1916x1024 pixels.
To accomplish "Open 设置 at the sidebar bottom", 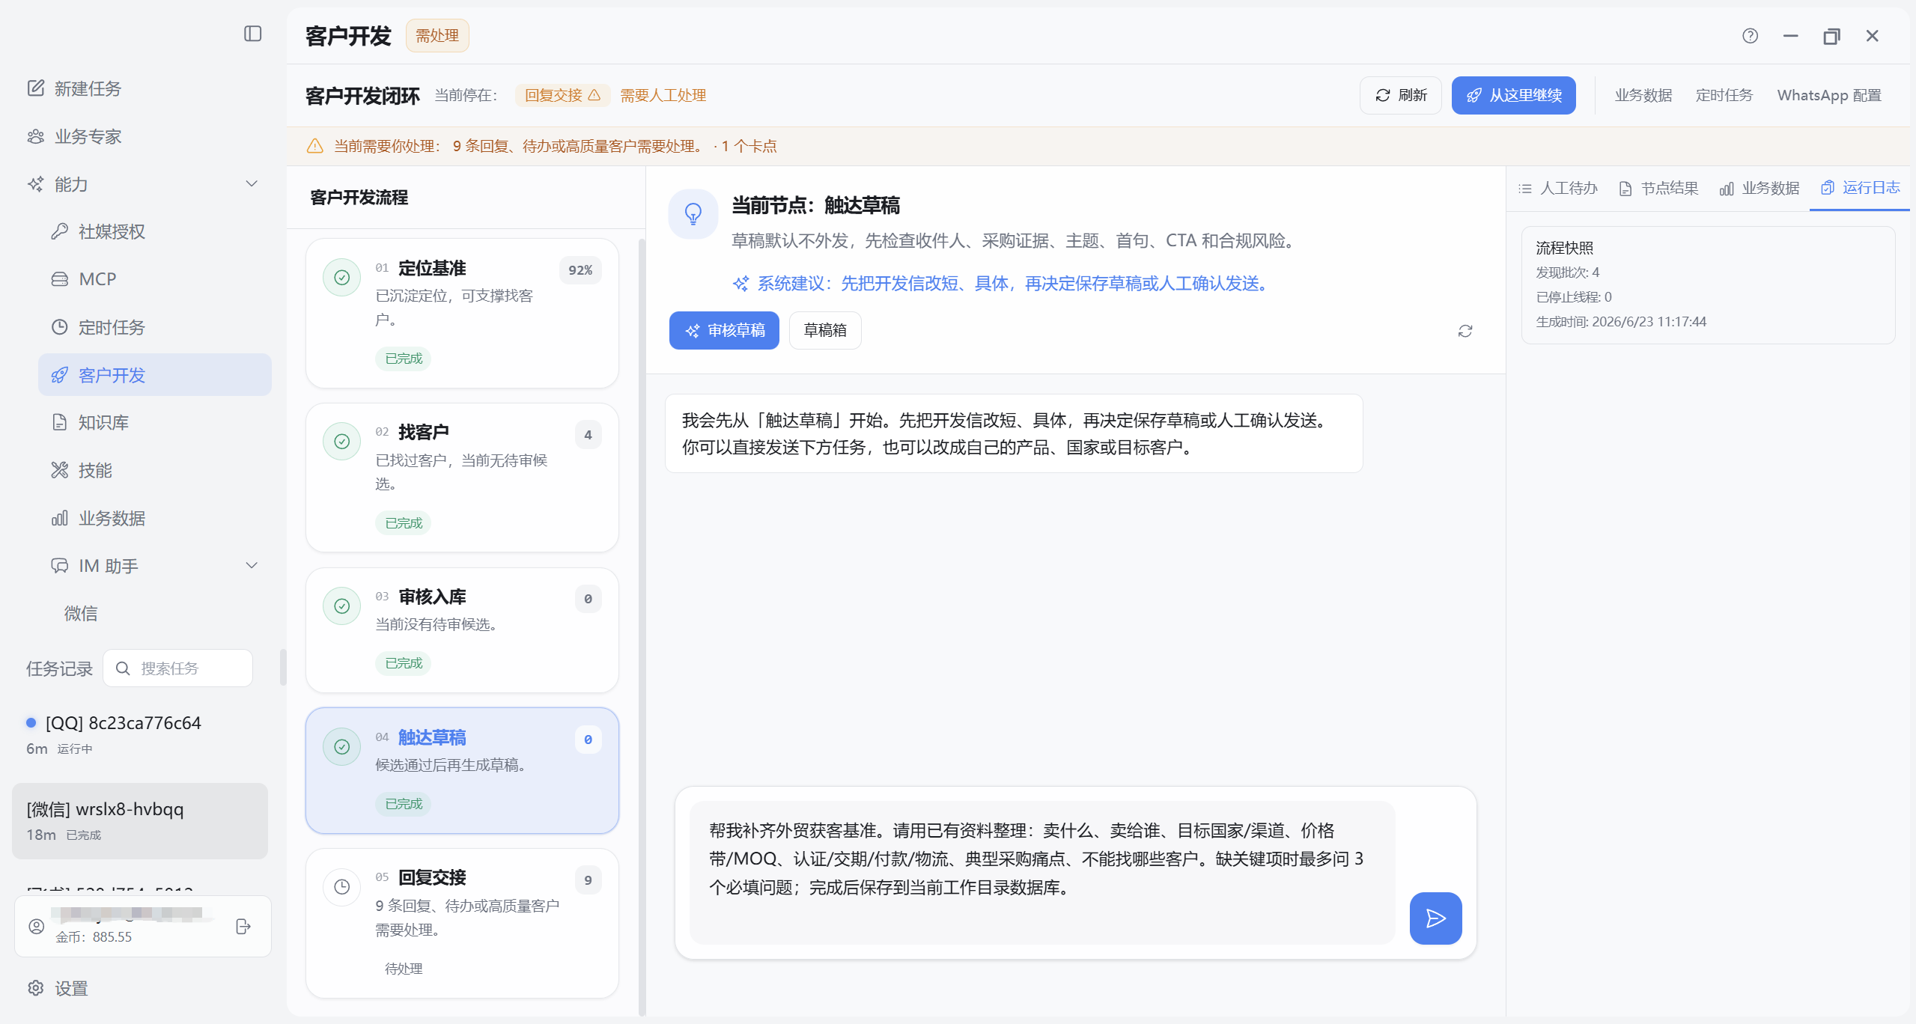I will [58, 988].
